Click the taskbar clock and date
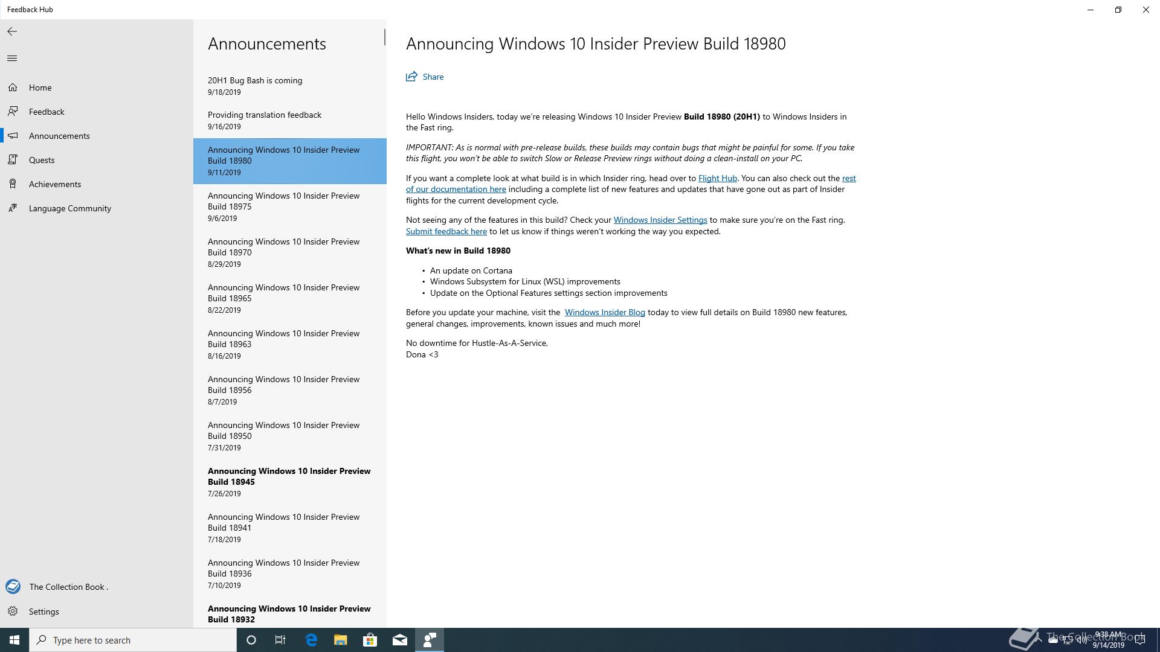The image size is (1160, 652). point(1108,640)
